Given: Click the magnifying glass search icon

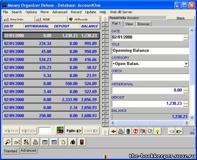Looking at the screenshot, I should click(8, 142).
